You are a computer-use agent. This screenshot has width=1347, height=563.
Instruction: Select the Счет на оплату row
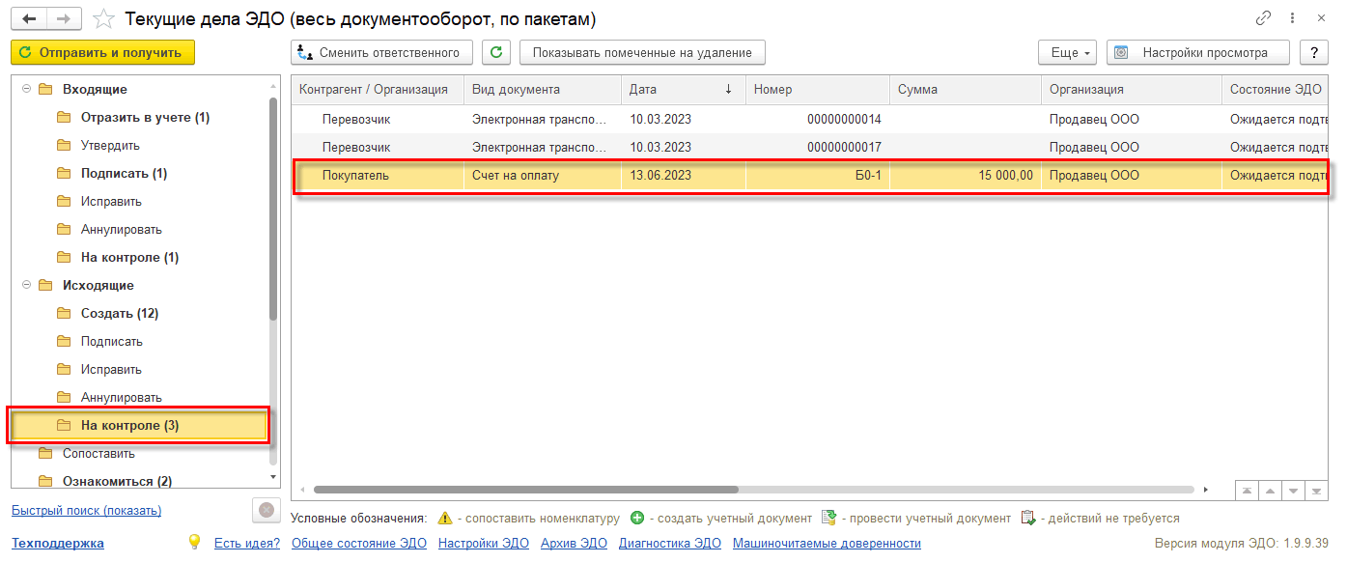810,176
